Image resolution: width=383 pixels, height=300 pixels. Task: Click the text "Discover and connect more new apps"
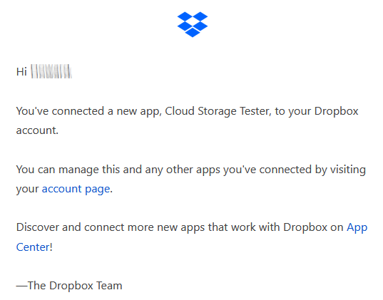point(110,227)
